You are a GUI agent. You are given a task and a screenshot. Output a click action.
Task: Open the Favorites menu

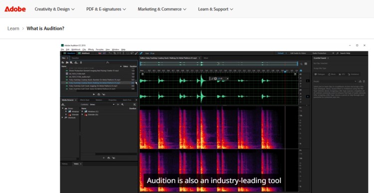(x=100, y=50)
